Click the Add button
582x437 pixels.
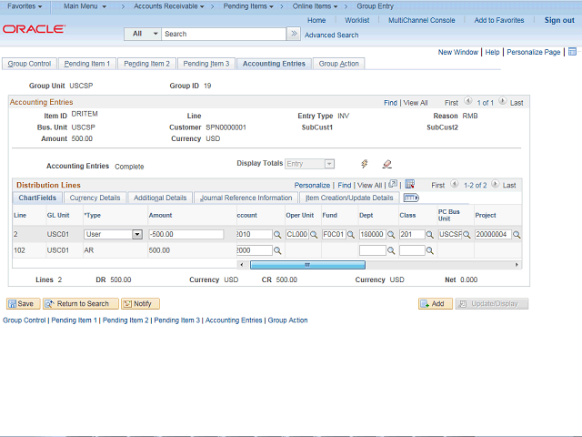click(436, 303)
